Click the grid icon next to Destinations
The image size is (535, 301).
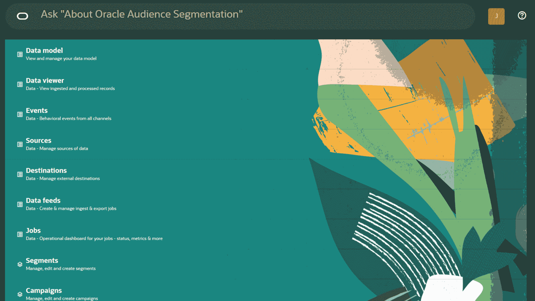point(20,174)
